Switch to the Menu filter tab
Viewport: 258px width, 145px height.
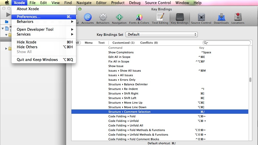89,43
